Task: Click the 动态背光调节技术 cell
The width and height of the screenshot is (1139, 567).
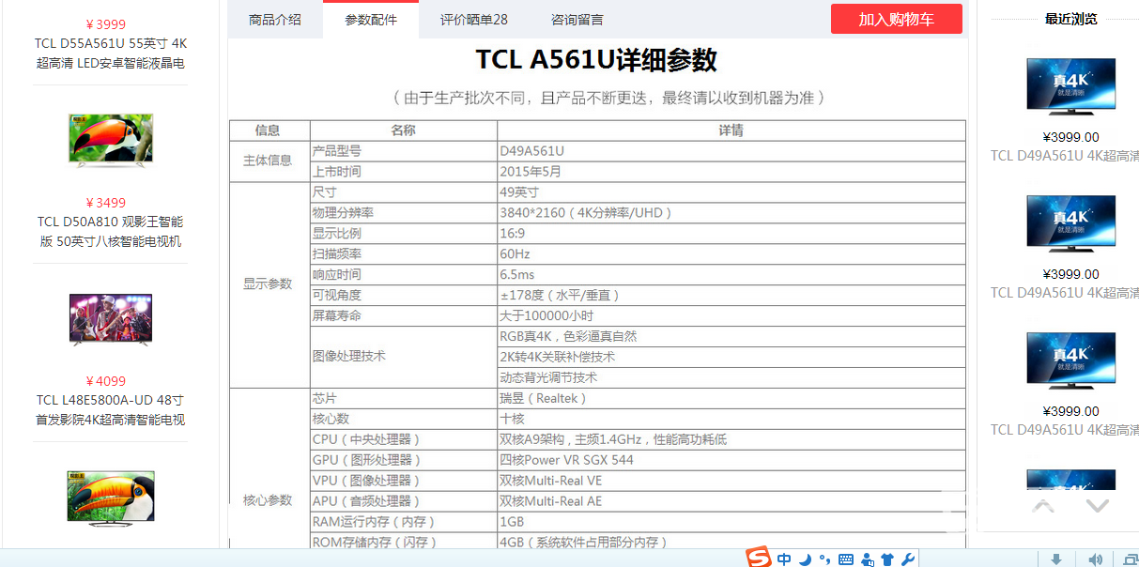Action: 731,377
